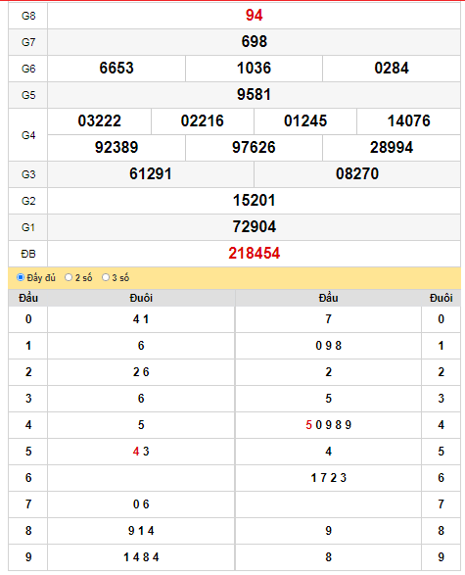Click G3 number 61291

point(151,173)
